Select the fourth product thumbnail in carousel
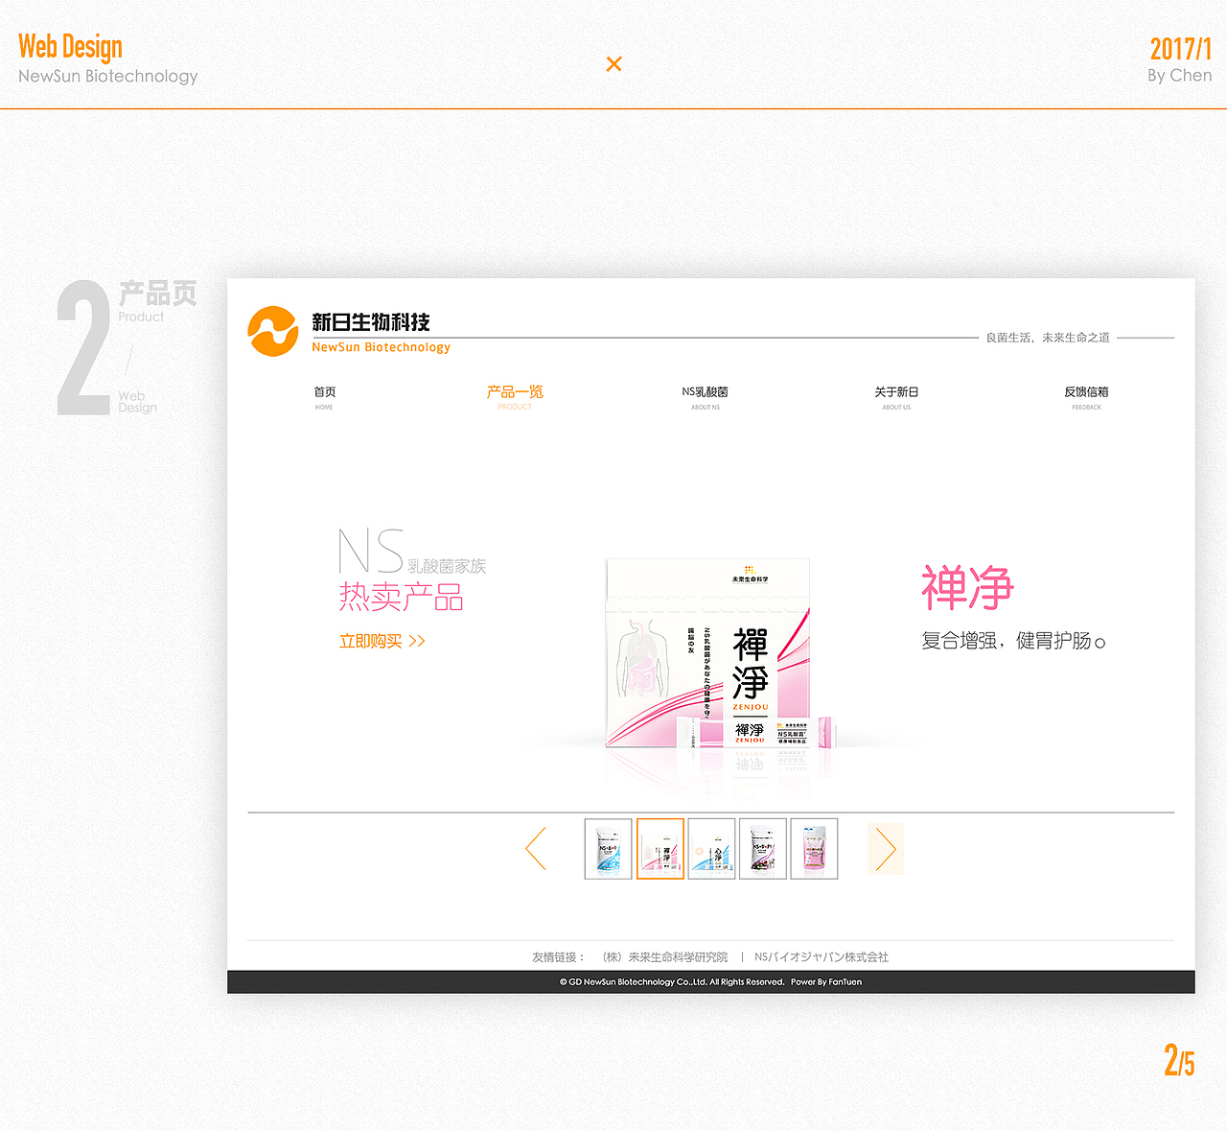Screen dimensions: 1227x1131 [x=763, y=849]
